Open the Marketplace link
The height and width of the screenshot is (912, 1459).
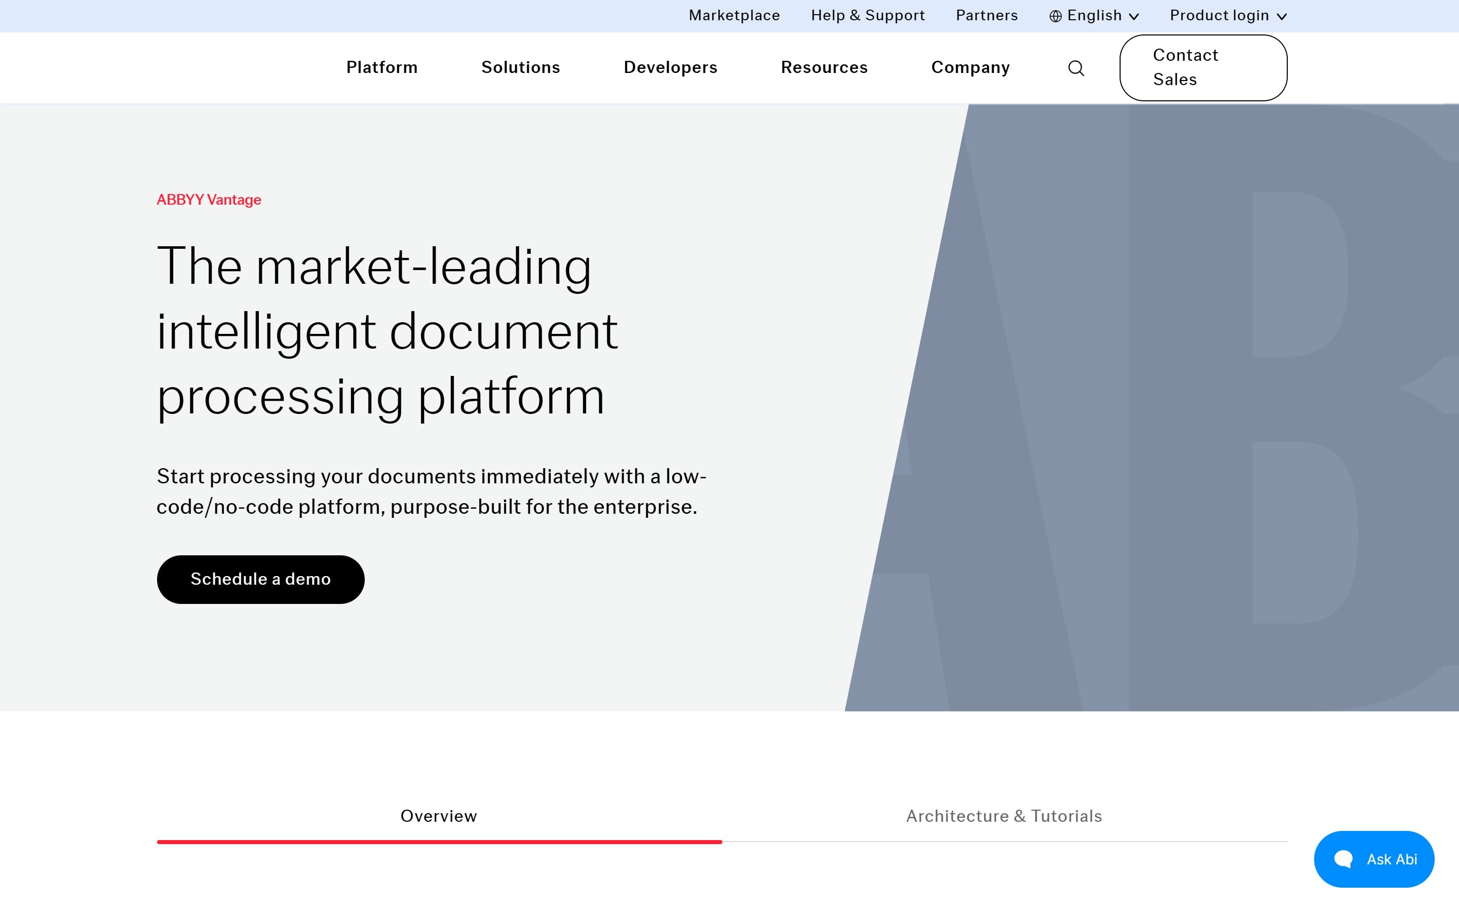pyautogui.click(x=734, y=16)
